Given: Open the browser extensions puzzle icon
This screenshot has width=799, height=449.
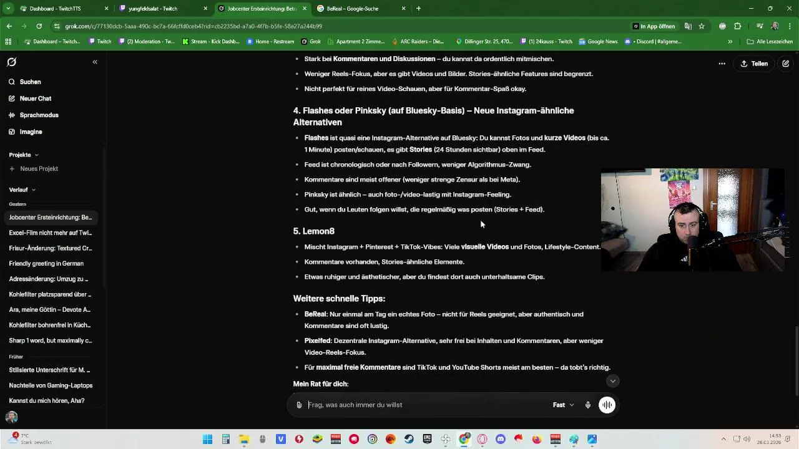Looking at the screenshot, I should 737,26.
